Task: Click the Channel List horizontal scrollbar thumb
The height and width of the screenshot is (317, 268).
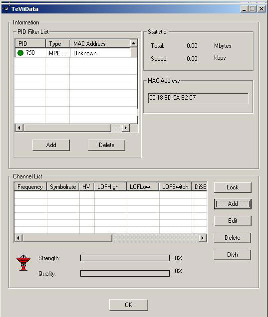Action: point(67,238)
